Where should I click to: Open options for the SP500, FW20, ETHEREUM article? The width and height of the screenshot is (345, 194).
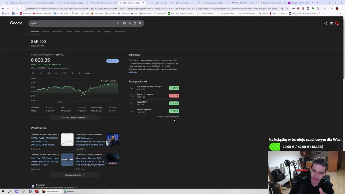[58, 134]
